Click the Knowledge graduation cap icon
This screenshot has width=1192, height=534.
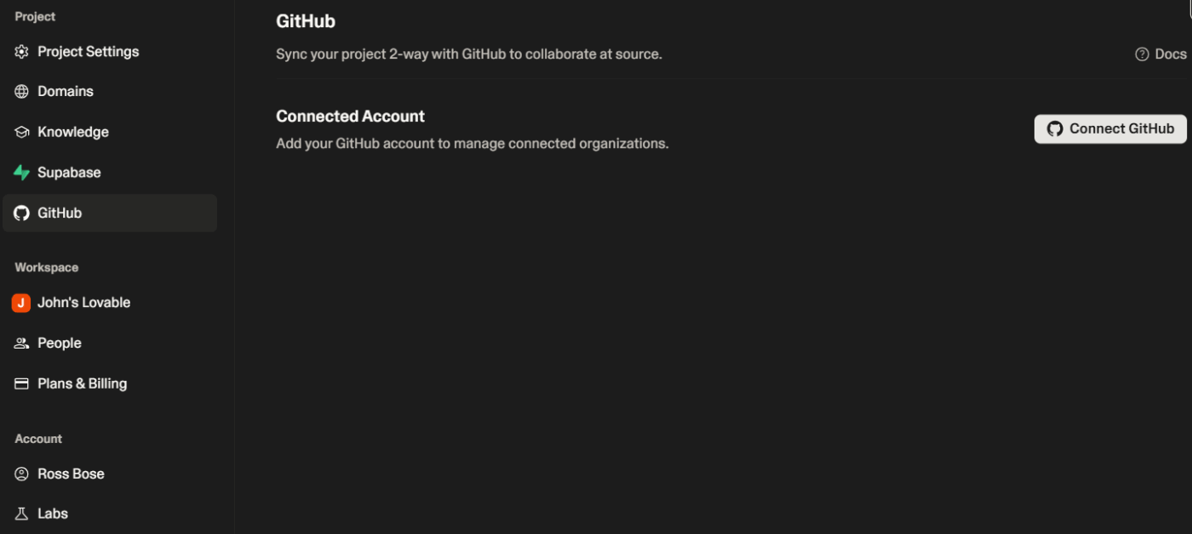pos(20,131)
